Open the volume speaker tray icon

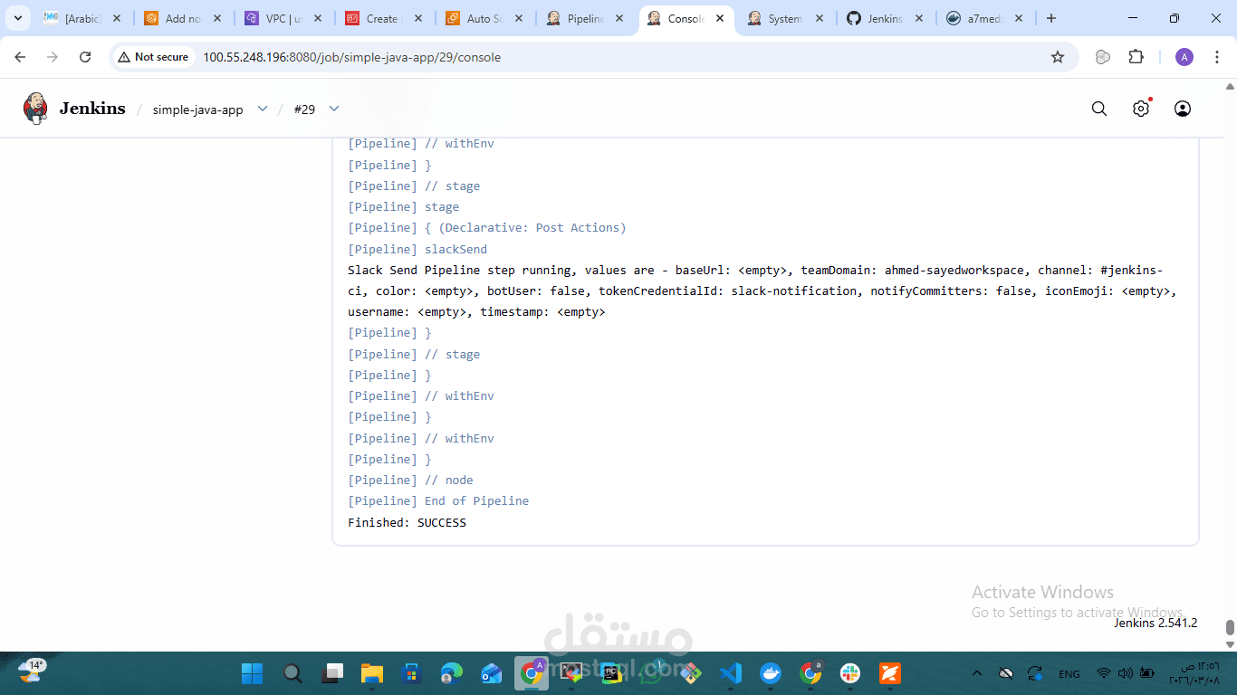[1126, 673]
